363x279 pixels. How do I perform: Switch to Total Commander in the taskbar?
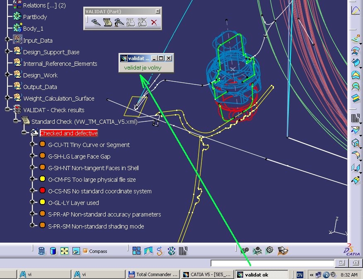[153, 274]
